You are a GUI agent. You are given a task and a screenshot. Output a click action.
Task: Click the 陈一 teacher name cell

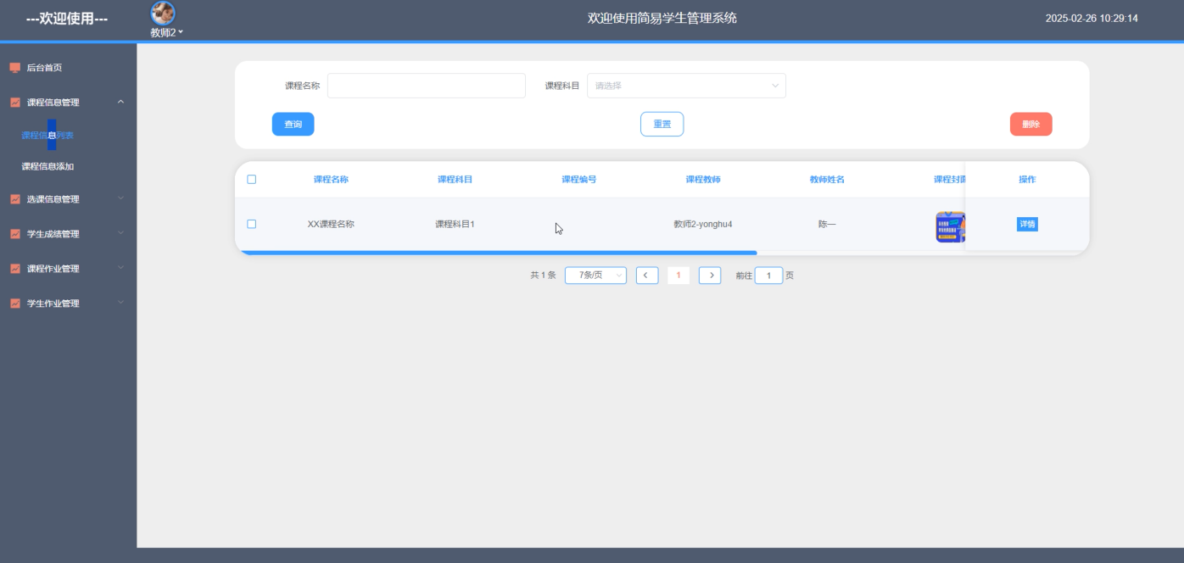click(x=827, y=225)
